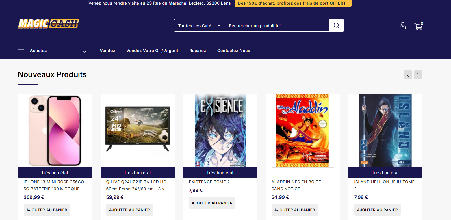451x220 pixels.
Task: Open the Qilive 24 inch TV image
Action: coord(138,130)
